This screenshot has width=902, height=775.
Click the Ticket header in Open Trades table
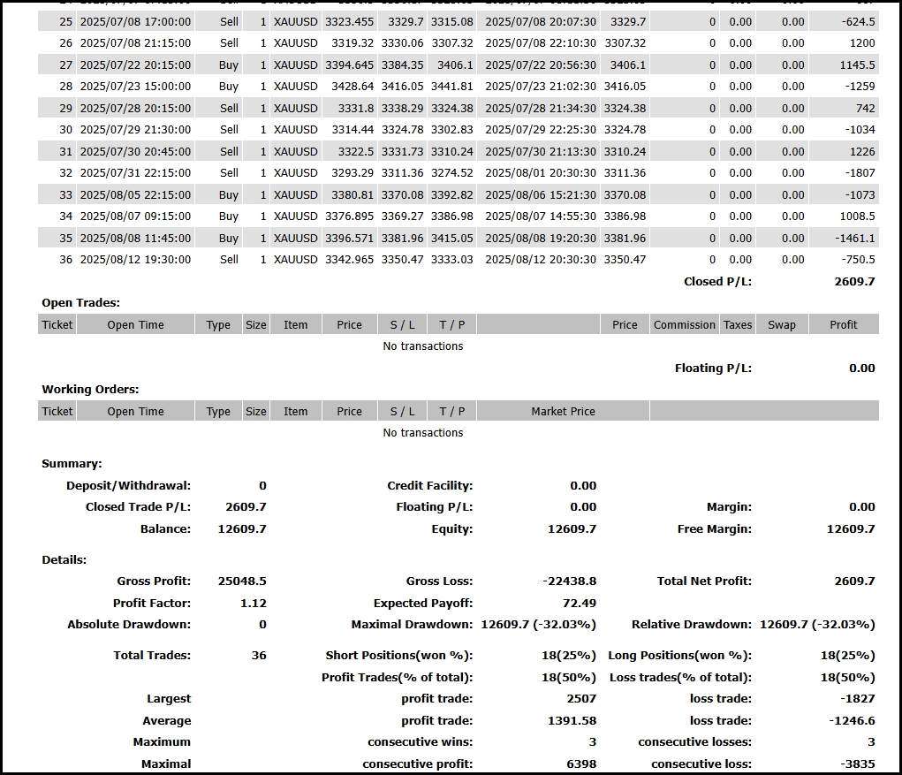[x=57, y=325]
